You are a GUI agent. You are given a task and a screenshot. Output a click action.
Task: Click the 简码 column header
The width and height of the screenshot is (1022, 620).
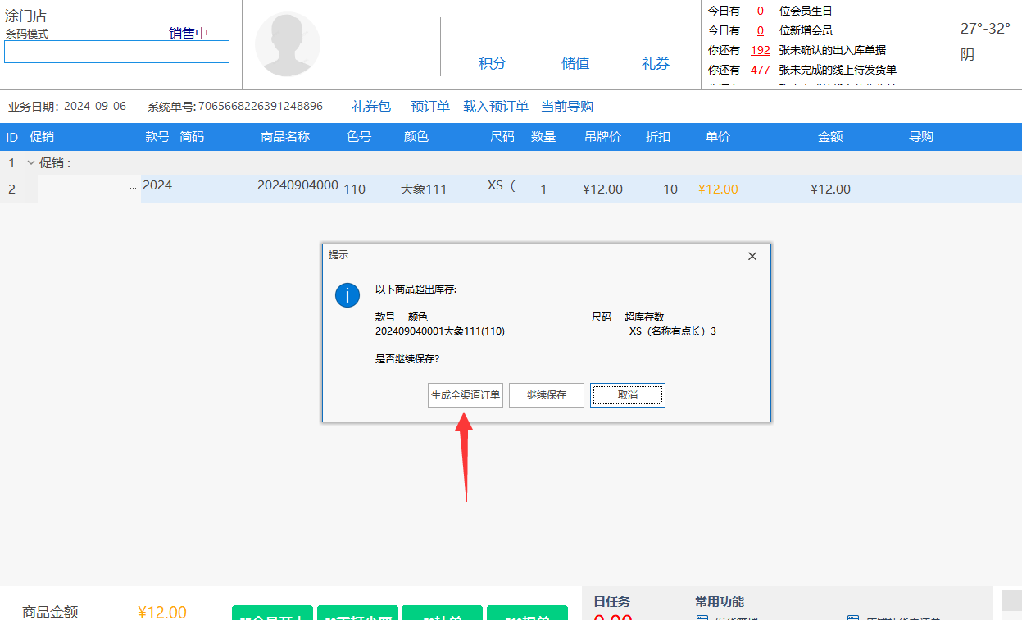coord(192,137)
